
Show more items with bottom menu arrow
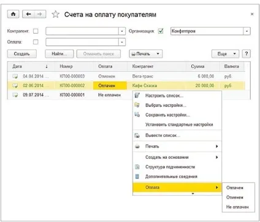tap(193, 194)
